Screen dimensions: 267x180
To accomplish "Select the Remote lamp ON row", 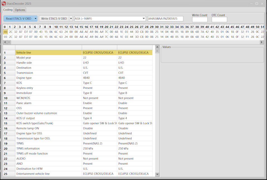I will (x=78, y=128).
